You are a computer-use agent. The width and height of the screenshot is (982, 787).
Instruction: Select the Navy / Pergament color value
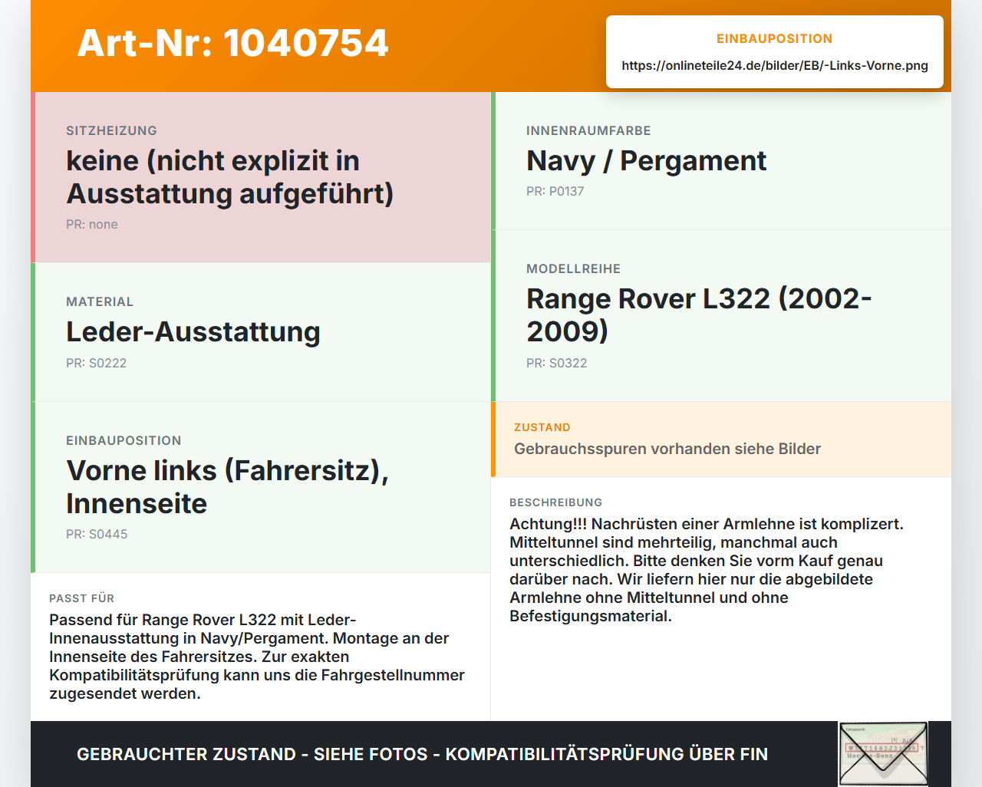tap(646, 161)
